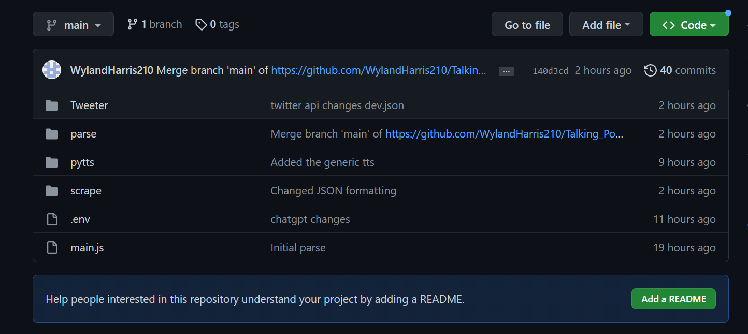Open the 40 commits link
Image resolution: width=748 pixels, height=334 pixels.
pos(680,70)
